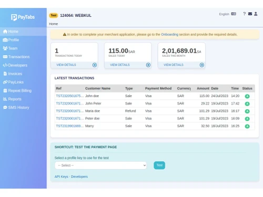Change language via English selector
263x197 pixels.
(224, 14)
